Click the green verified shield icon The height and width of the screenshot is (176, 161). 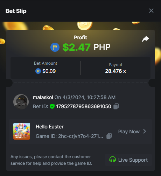(52, 106)
